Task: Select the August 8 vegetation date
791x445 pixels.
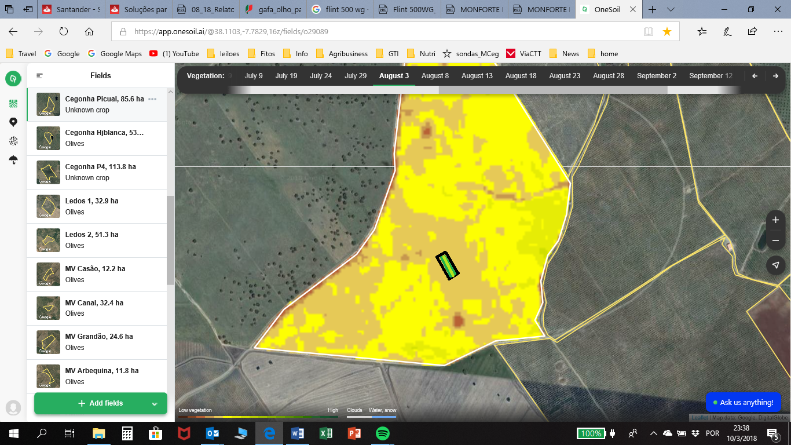Action: 435,76
